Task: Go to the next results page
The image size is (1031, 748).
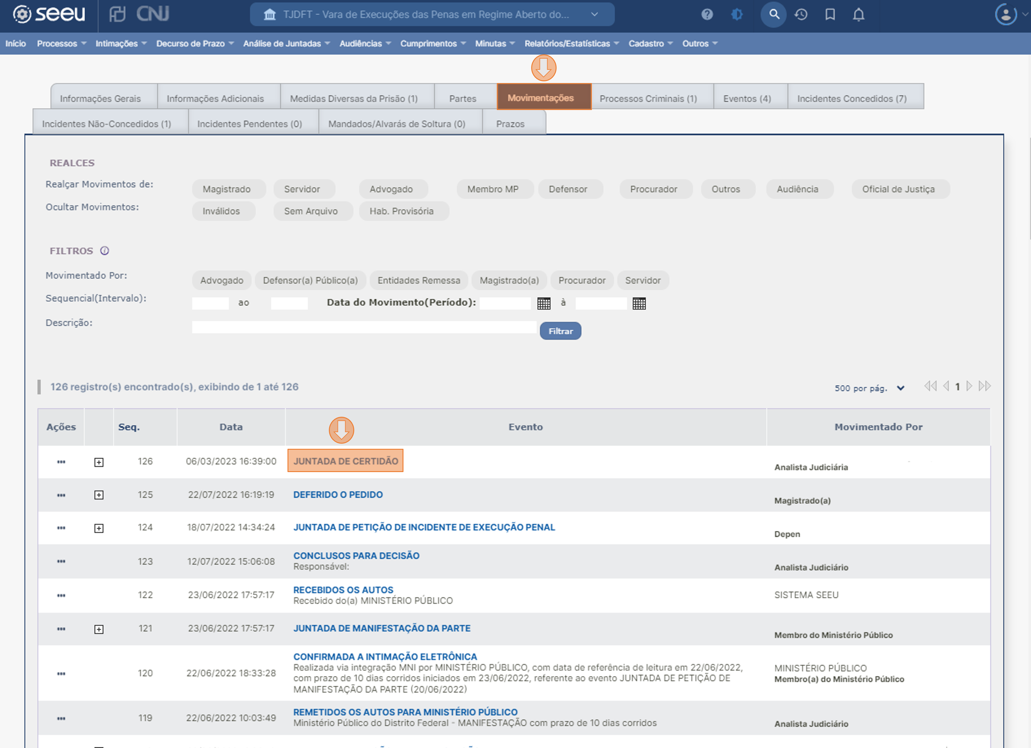Action: click(x=969, y=386)
